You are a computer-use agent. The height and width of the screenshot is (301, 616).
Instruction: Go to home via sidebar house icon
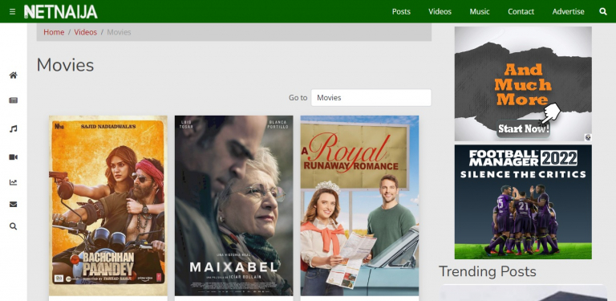point(14,75)
